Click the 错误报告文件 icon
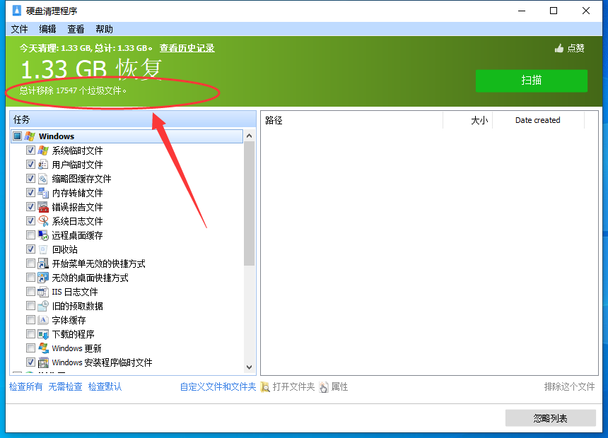 tap(43, 207)
